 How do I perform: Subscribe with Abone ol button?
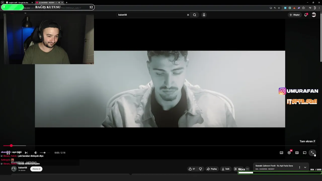pyautogui.click(x=36, y=169)
